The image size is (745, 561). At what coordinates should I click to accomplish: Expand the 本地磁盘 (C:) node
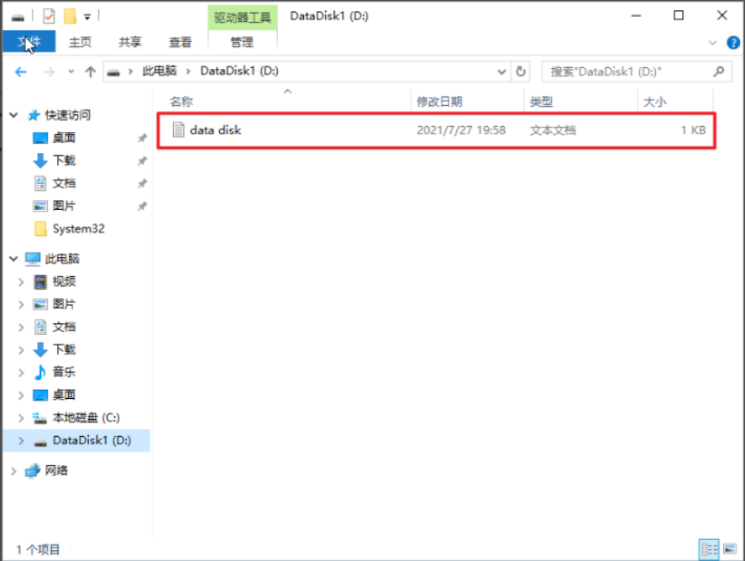point(21,418)
